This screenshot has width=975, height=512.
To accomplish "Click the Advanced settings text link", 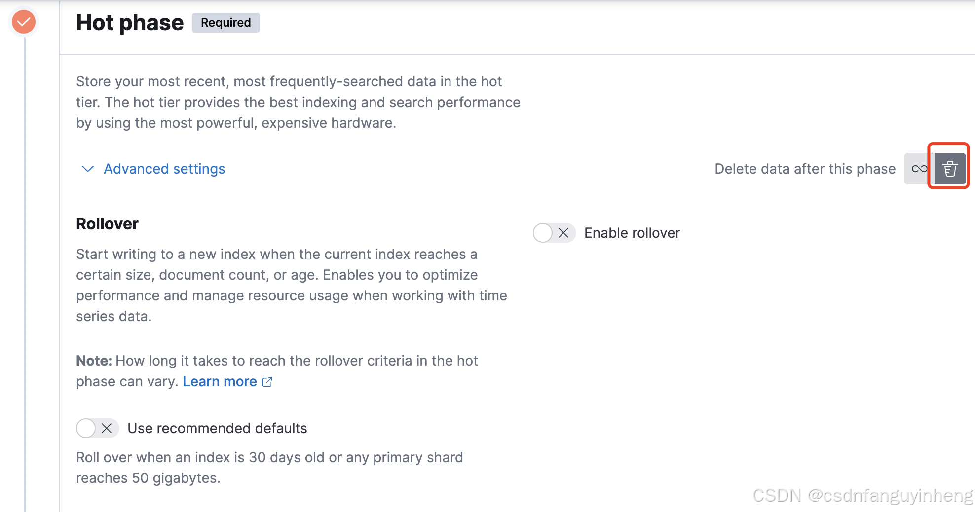I will [164, 169].
